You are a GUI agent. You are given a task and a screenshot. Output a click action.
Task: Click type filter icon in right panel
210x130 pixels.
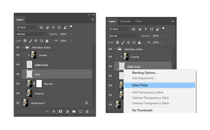[x=146, y=29]
